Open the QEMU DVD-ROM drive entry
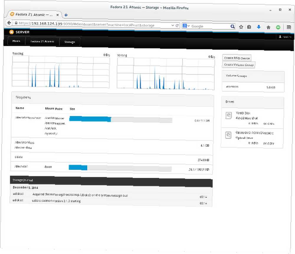Image resolution: width=295 pixels, height=254 pixels. tap(252, 138)
